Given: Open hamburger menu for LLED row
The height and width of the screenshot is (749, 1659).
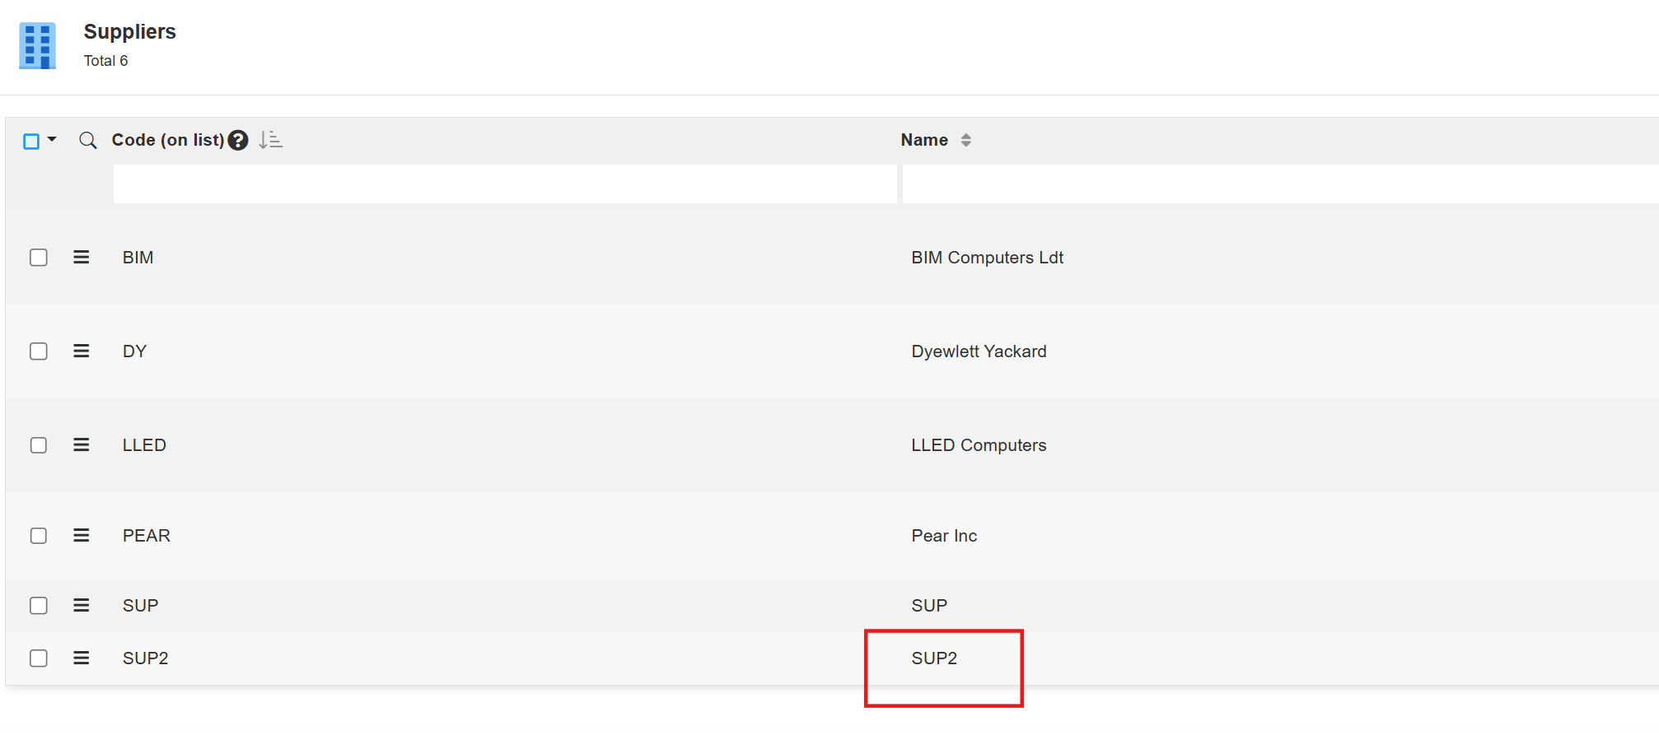Looking at the screenshot, I should (81, 445).
